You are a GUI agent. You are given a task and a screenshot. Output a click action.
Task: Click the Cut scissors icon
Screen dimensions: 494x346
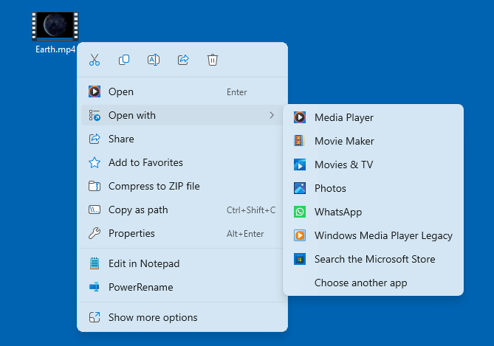[x=95, y=60]
